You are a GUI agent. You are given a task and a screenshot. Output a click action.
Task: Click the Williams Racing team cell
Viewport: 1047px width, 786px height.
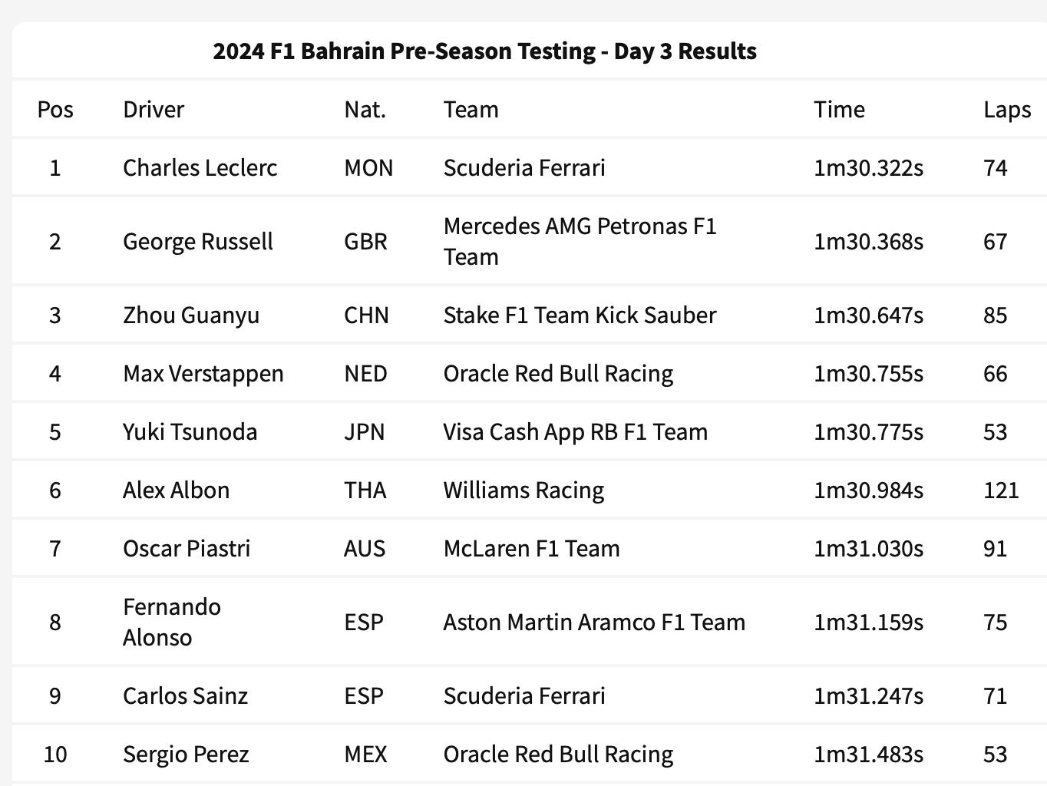[523, 490]
